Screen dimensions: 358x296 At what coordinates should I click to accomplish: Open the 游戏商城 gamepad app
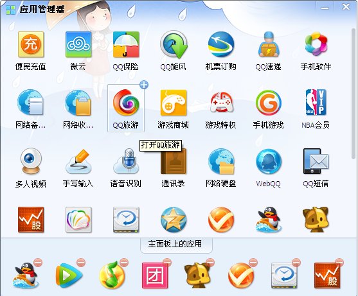point(174,103)
